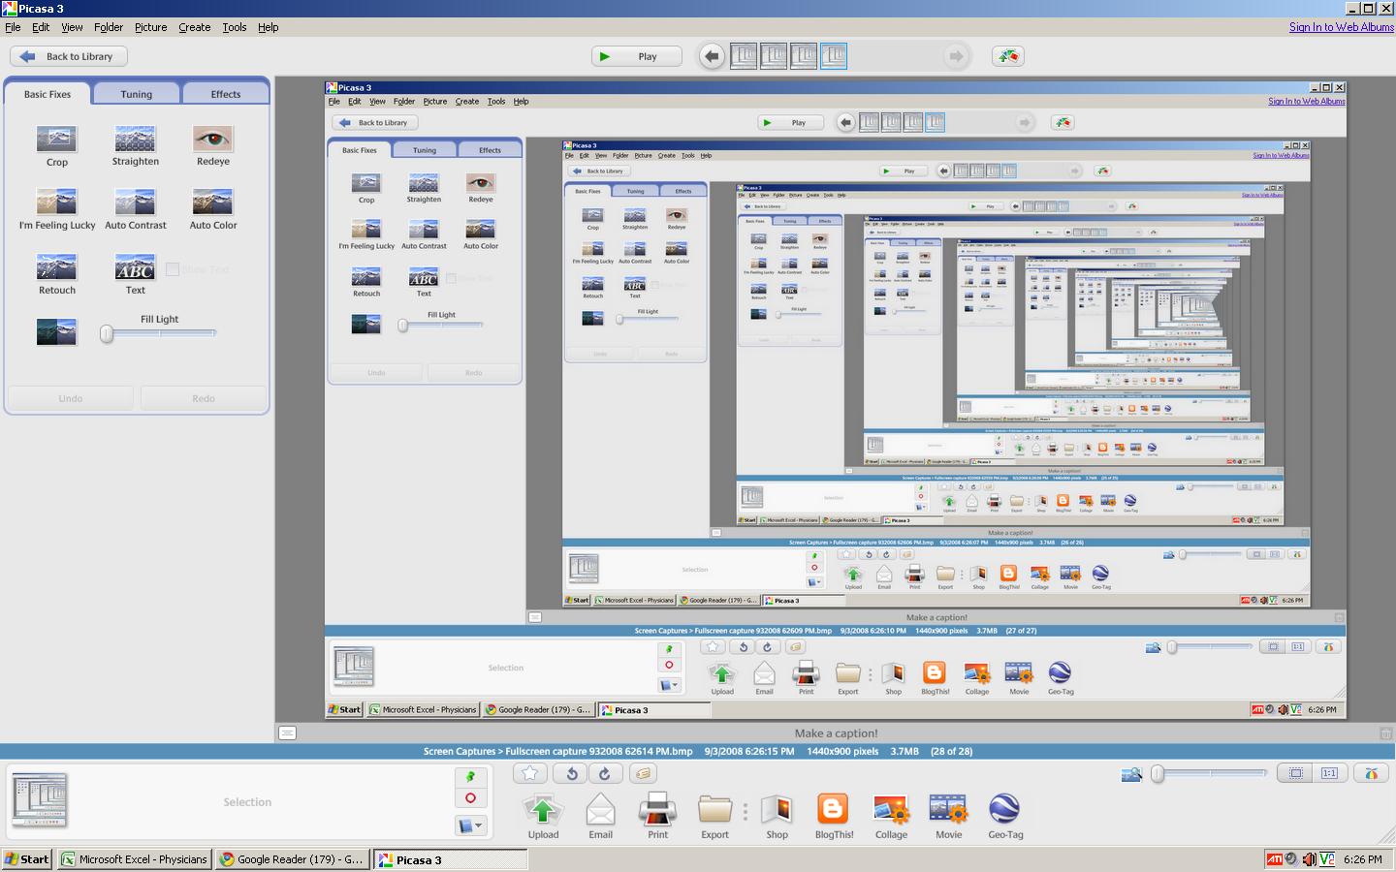Go to next photo arrow
The width and height of the screenshot is (1396, 872).
(x=956, y=56)
